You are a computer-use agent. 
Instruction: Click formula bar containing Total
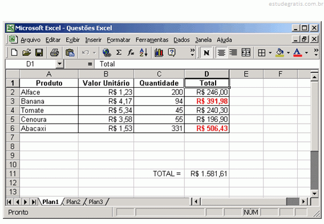pos(206,64)
